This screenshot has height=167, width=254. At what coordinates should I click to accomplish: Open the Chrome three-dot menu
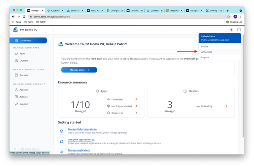coord(241,16)
